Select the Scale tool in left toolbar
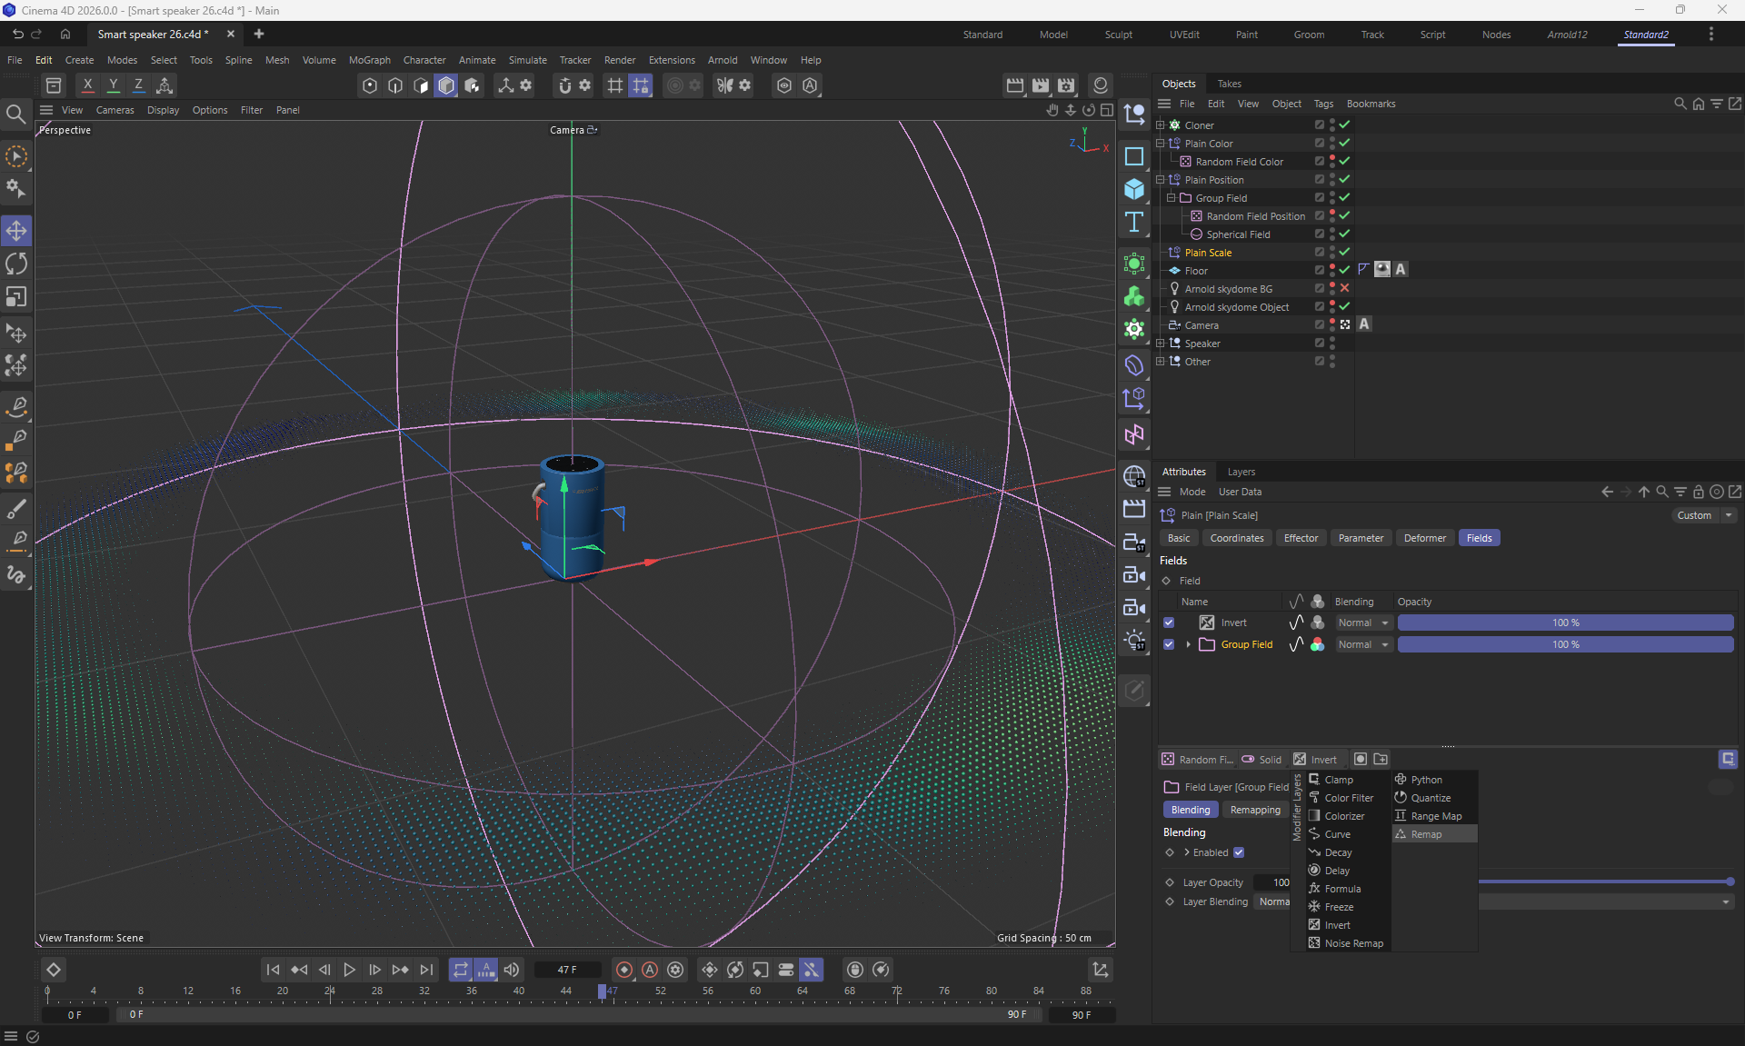The width and height of the screenshot is (1745, 1046). click(16, 297)
